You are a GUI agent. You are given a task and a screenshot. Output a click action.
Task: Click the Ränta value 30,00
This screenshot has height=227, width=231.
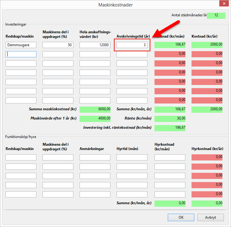[170, 119]
